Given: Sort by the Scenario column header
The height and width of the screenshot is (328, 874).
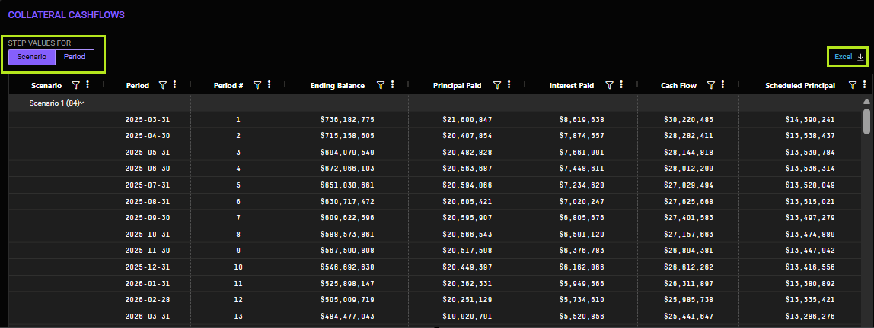Looking at the screenshot, I should coord(46,86).
